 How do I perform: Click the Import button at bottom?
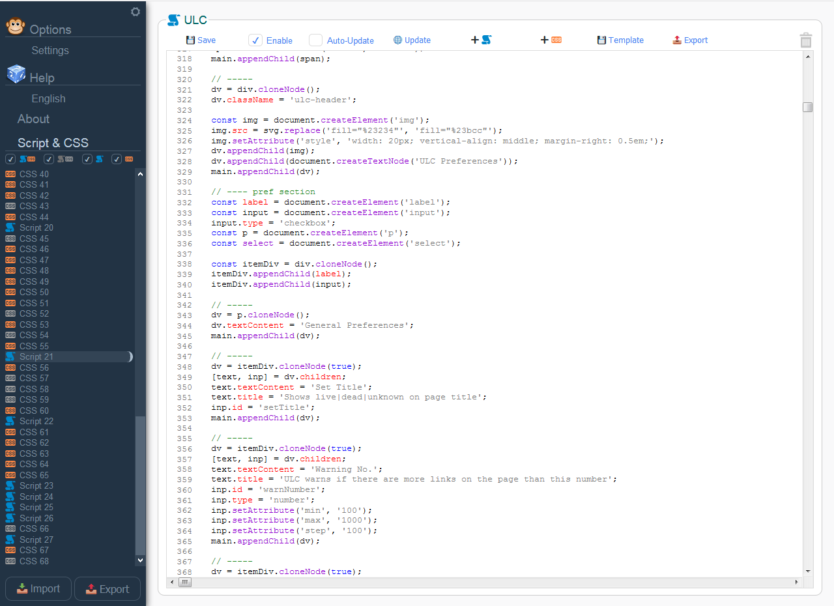coord(38,588)
